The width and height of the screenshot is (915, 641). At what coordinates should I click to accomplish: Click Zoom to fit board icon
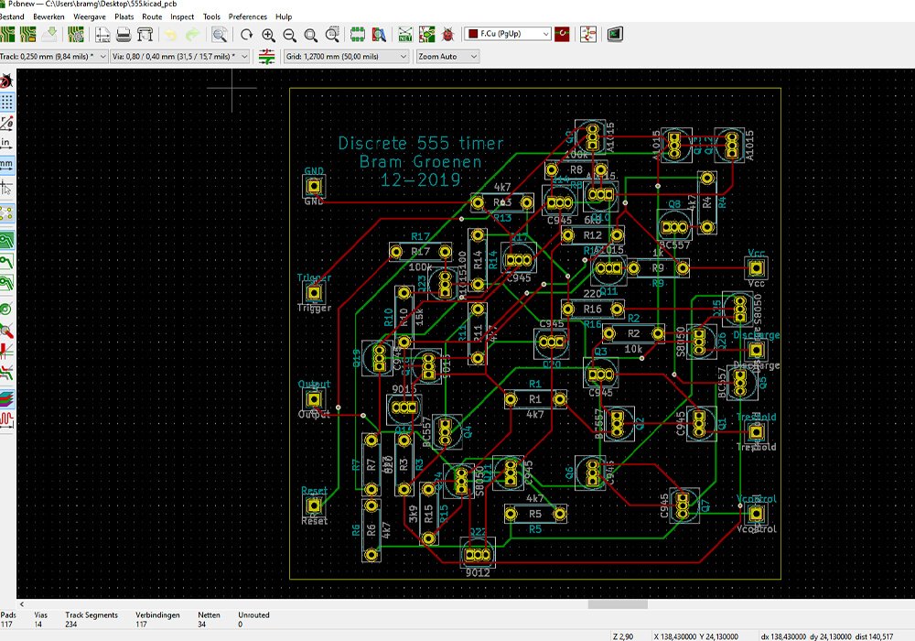[x=311, y=35]
